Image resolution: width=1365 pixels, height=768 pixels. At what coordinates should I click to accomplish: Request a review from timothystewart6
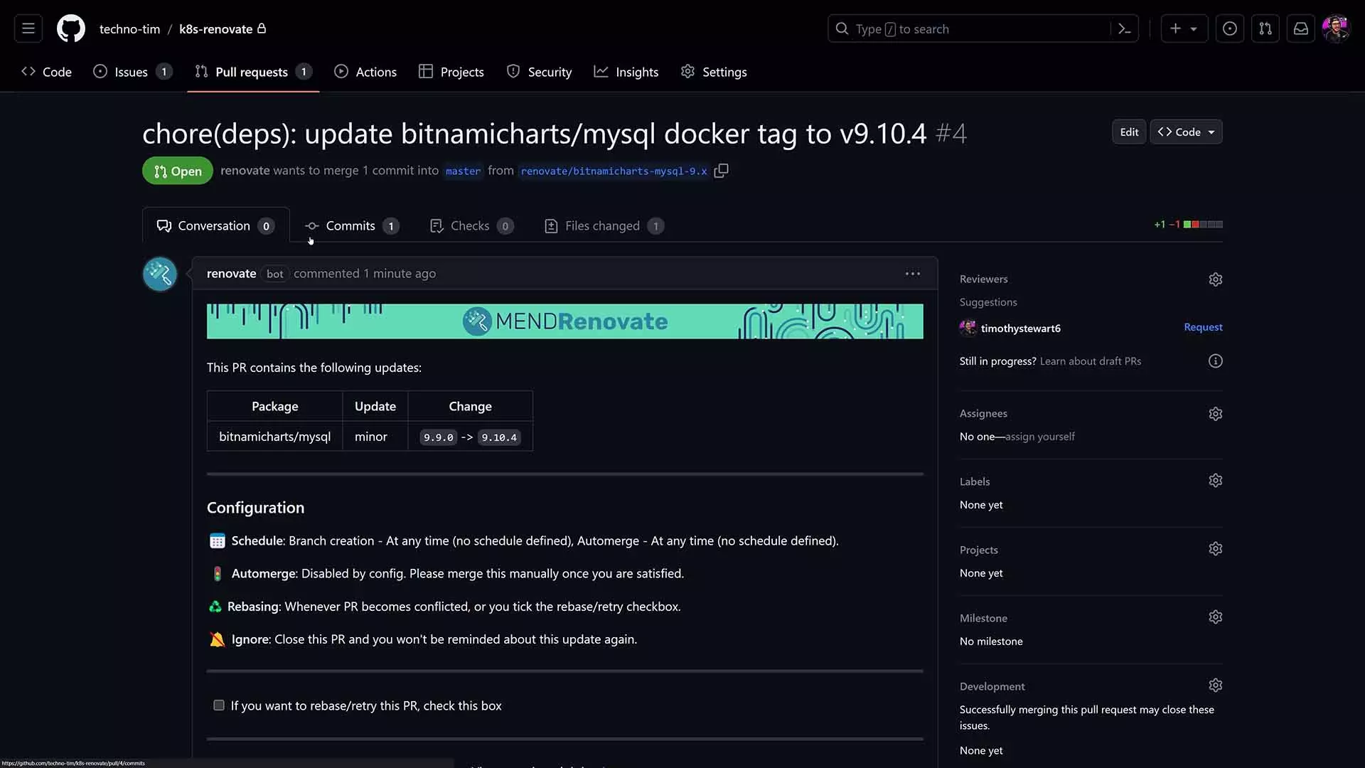[1203, 327]
